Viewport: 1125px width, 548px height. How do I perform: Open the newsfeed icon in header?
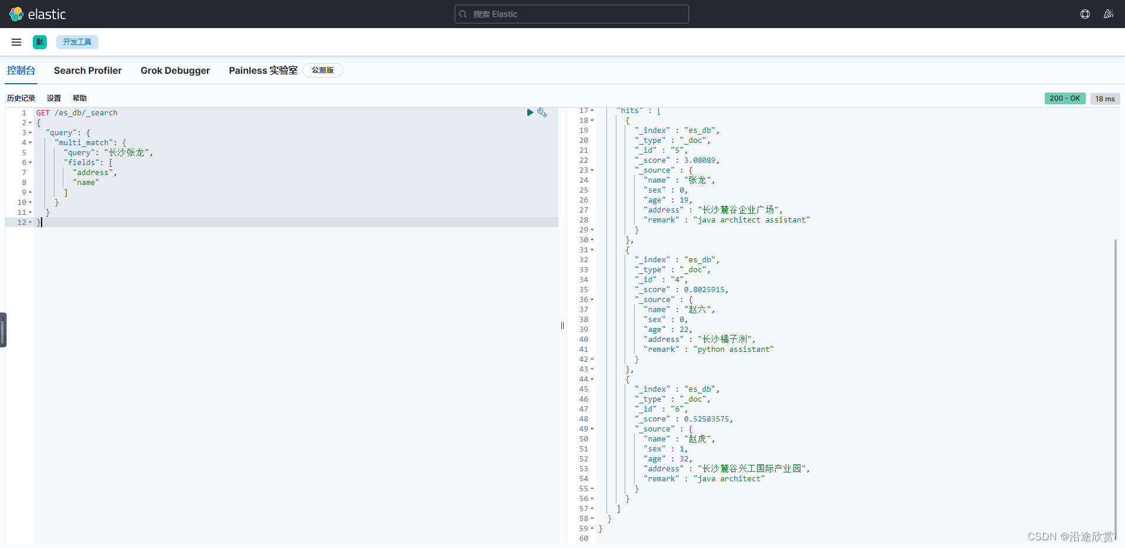(x=1108, y=14)
